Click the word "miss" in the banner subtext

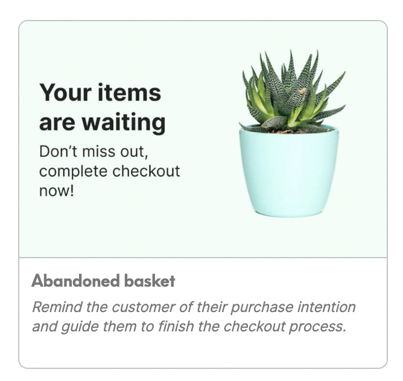(99, 151)
